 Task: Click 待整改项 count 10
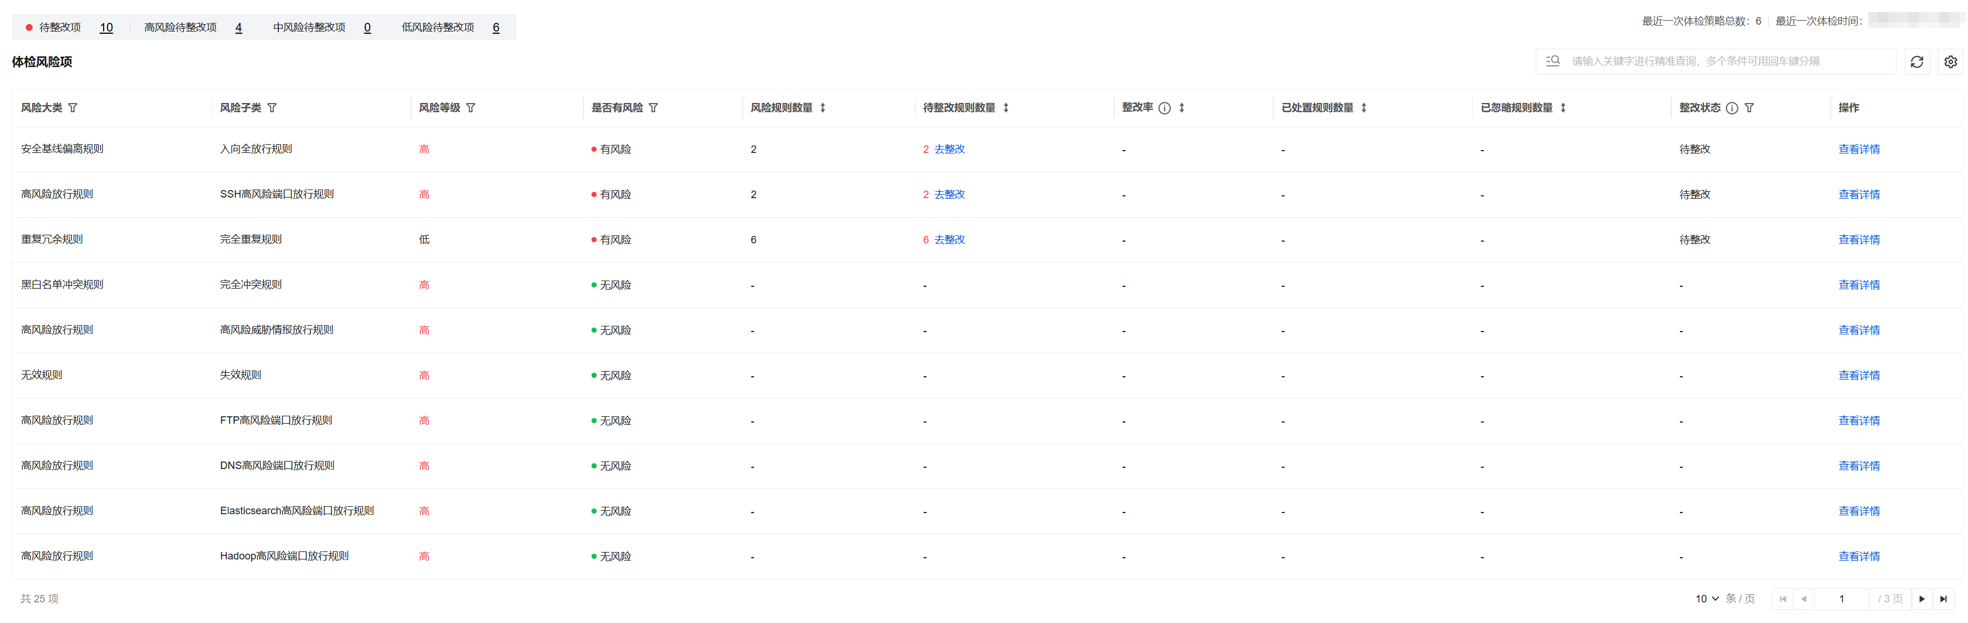[x=106, y=27]
